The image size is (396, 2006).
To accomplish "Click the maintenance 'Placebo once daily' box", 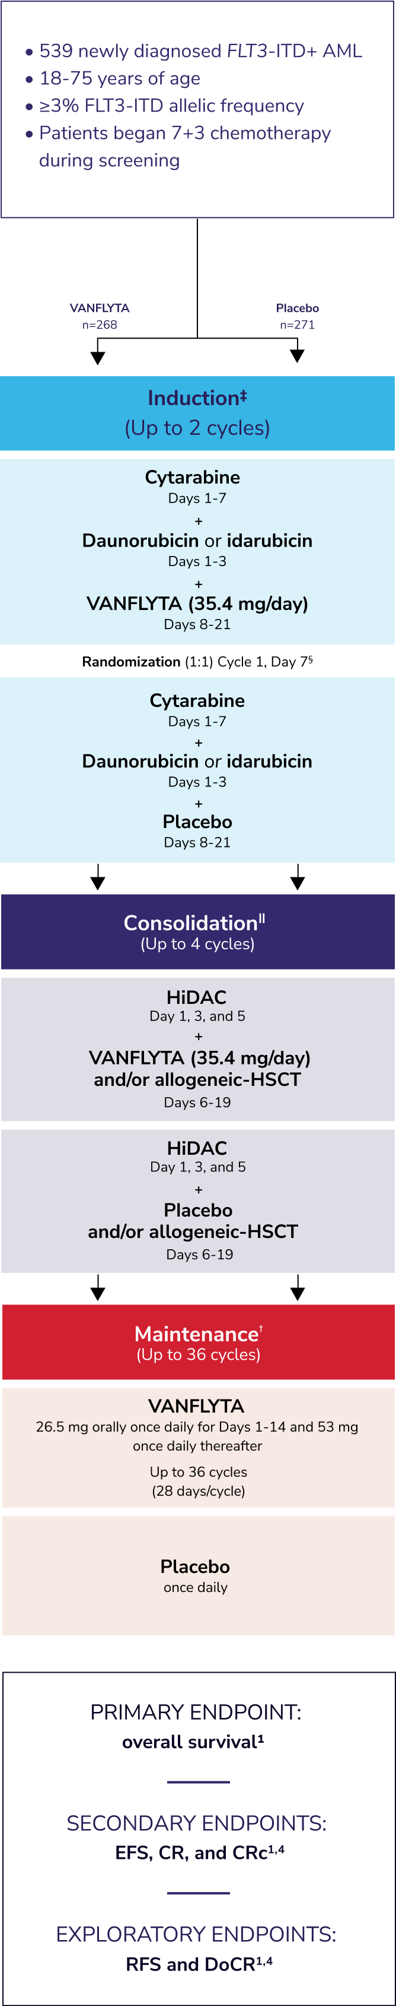I will pos(197,1575).
